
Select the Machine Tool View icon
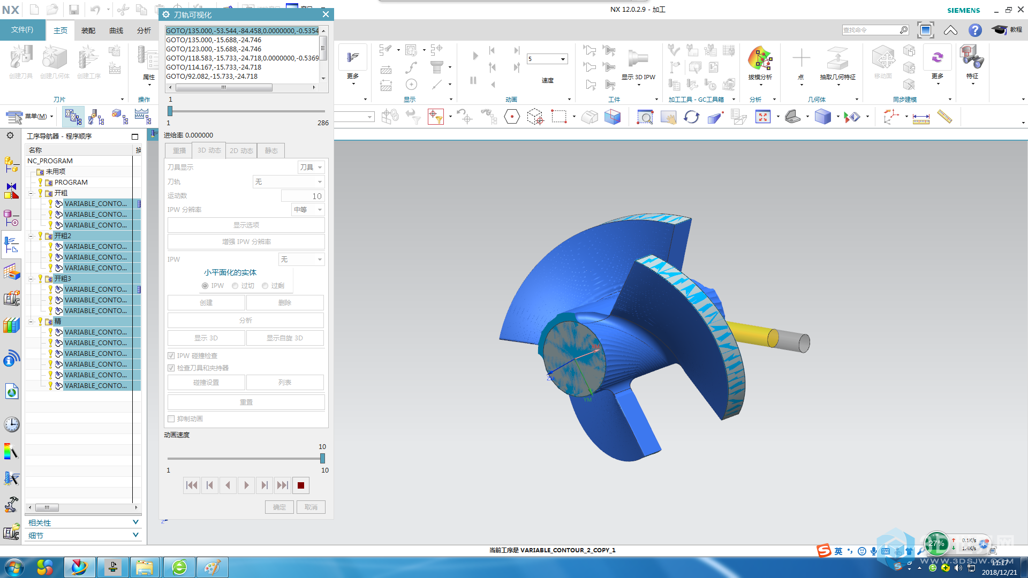96,116
